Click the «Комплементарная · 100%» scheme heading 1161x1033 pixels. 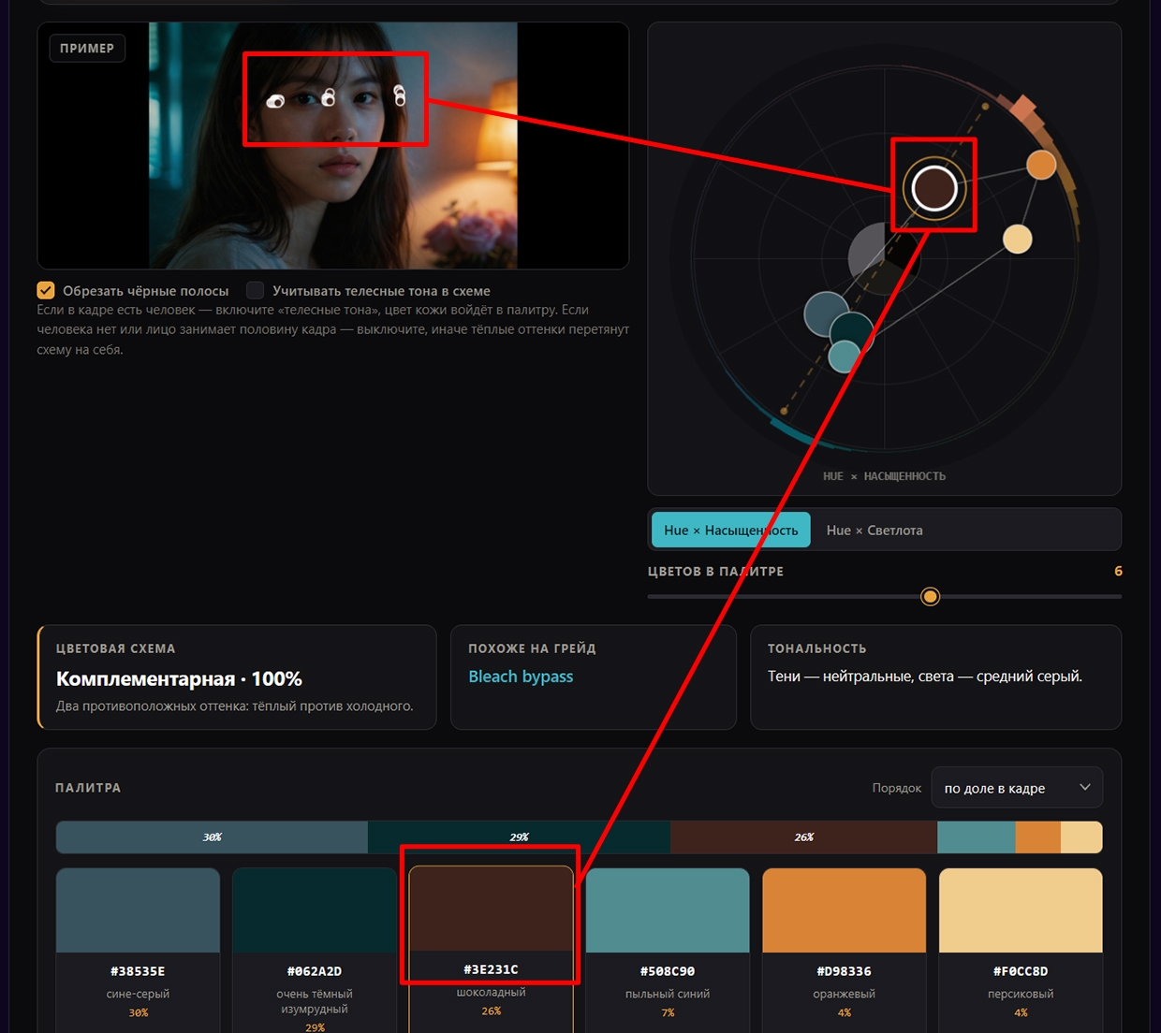(179, 678)
